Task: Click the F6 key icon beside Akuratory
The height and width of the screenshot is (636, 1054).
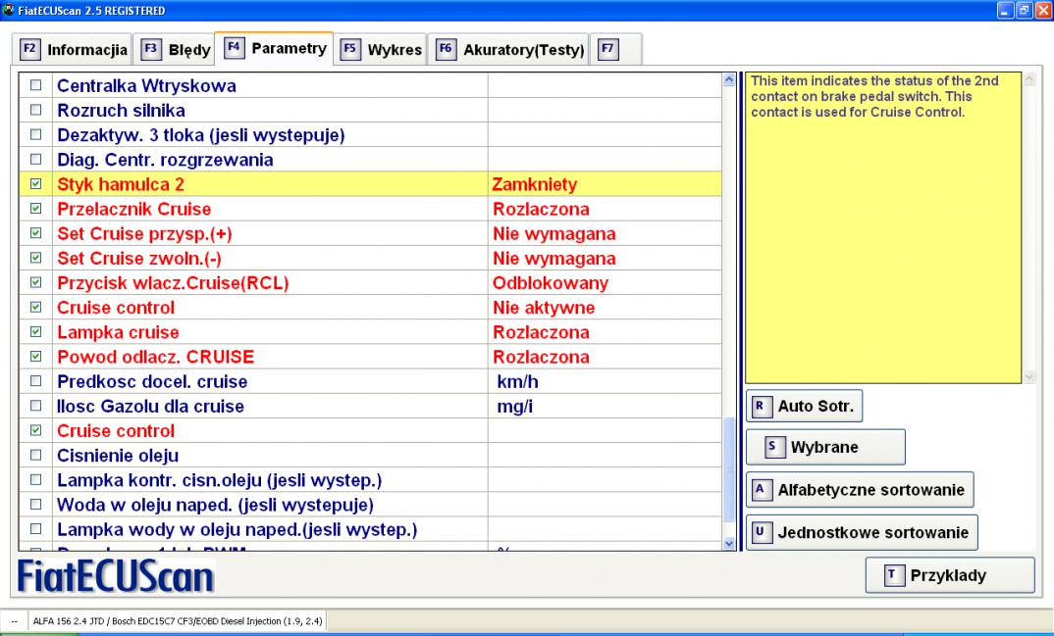Action: pyautogui.click(x=445, y=48)
